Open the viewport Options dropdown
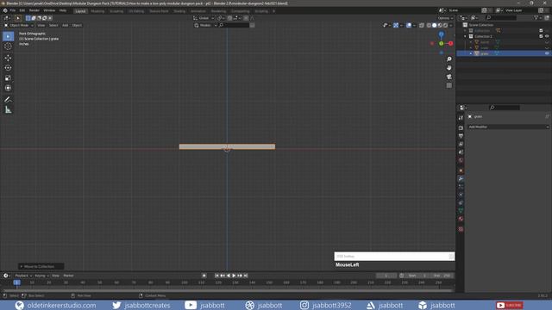Viewport: 552px width, 310px height. 445,18
